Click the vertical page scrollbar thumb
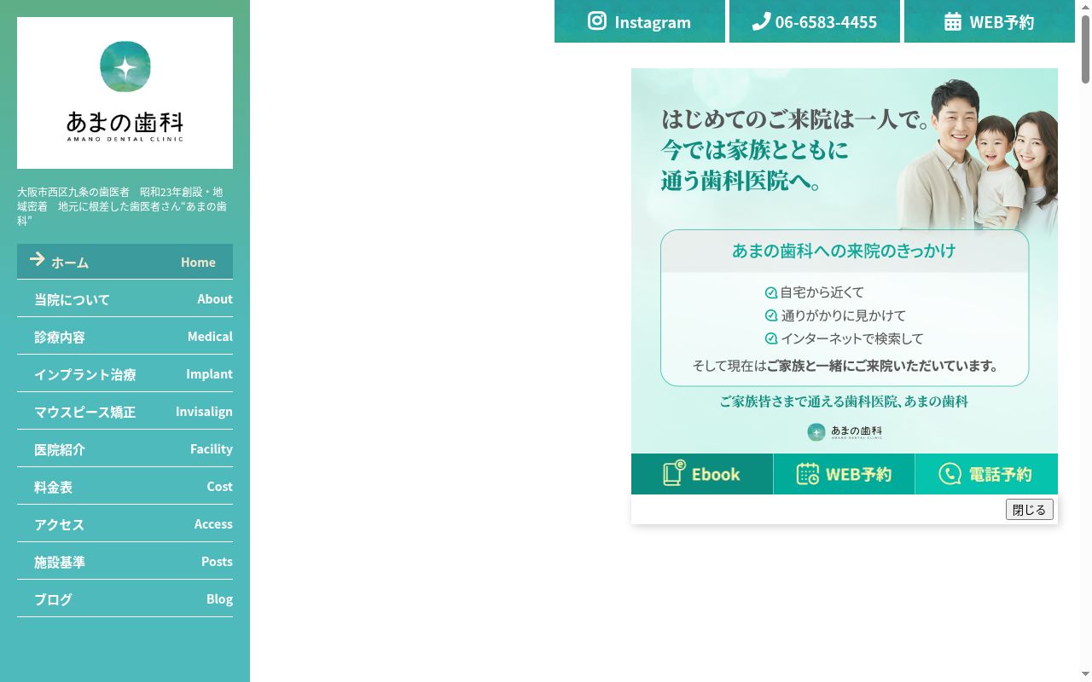The image size is (1092, 682). pos(1085,49)
